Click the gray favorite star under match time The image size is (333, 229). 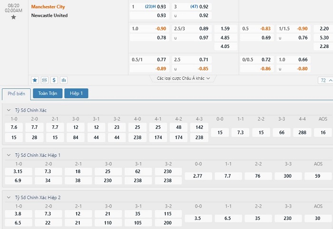[x=13, y=17]
